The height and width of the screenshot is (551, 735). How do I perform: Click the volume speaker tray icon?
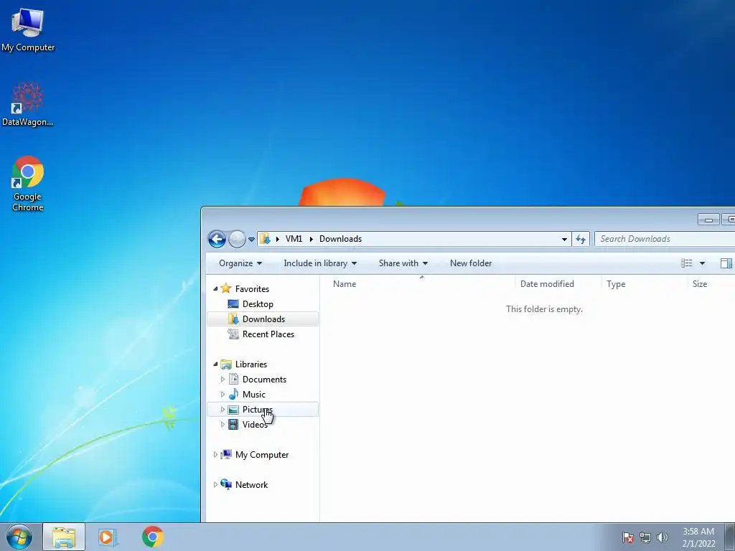click(x=662, y=537)
